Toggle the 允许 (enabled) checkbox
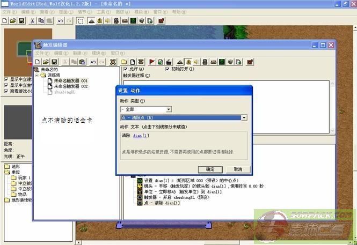357x245 pixels. [x=126, y=69]
